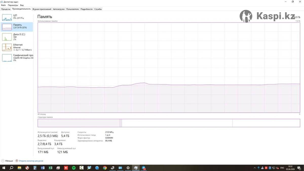Open the Файл menu

[x=3, y=5]
